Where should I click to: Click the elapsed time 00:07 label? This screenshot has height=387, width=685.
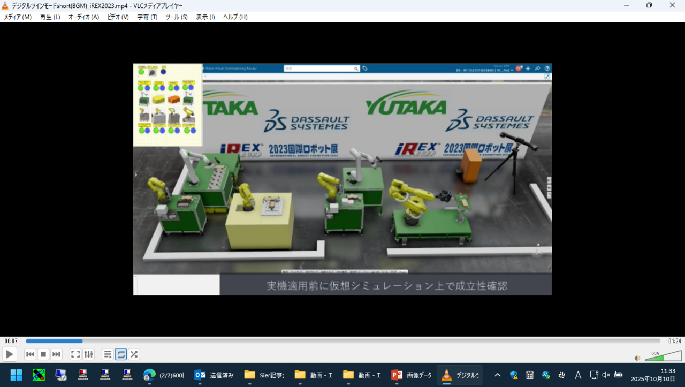tap(11, 341)
